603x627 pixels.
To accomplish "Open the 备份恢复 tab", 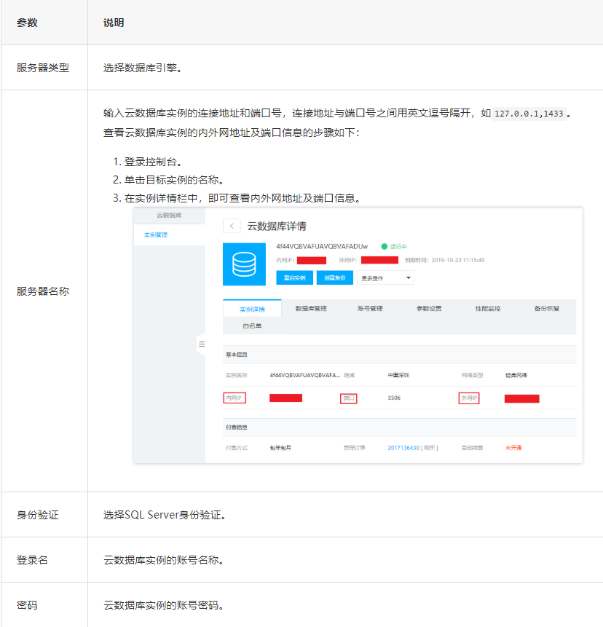I will tap(546, 309).
